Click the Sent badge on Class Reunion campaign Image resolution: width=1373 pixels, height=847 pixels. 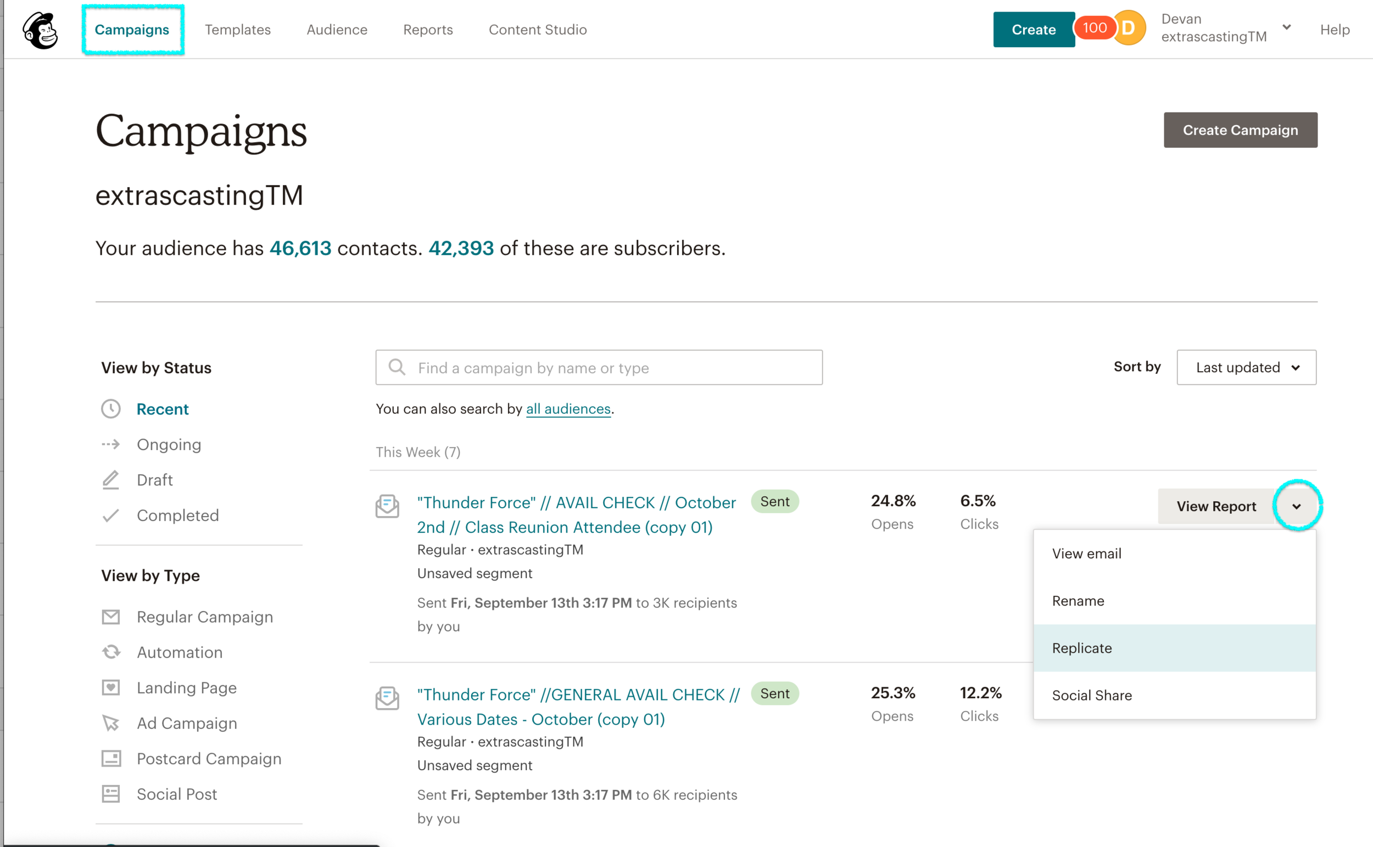[774, 501]
